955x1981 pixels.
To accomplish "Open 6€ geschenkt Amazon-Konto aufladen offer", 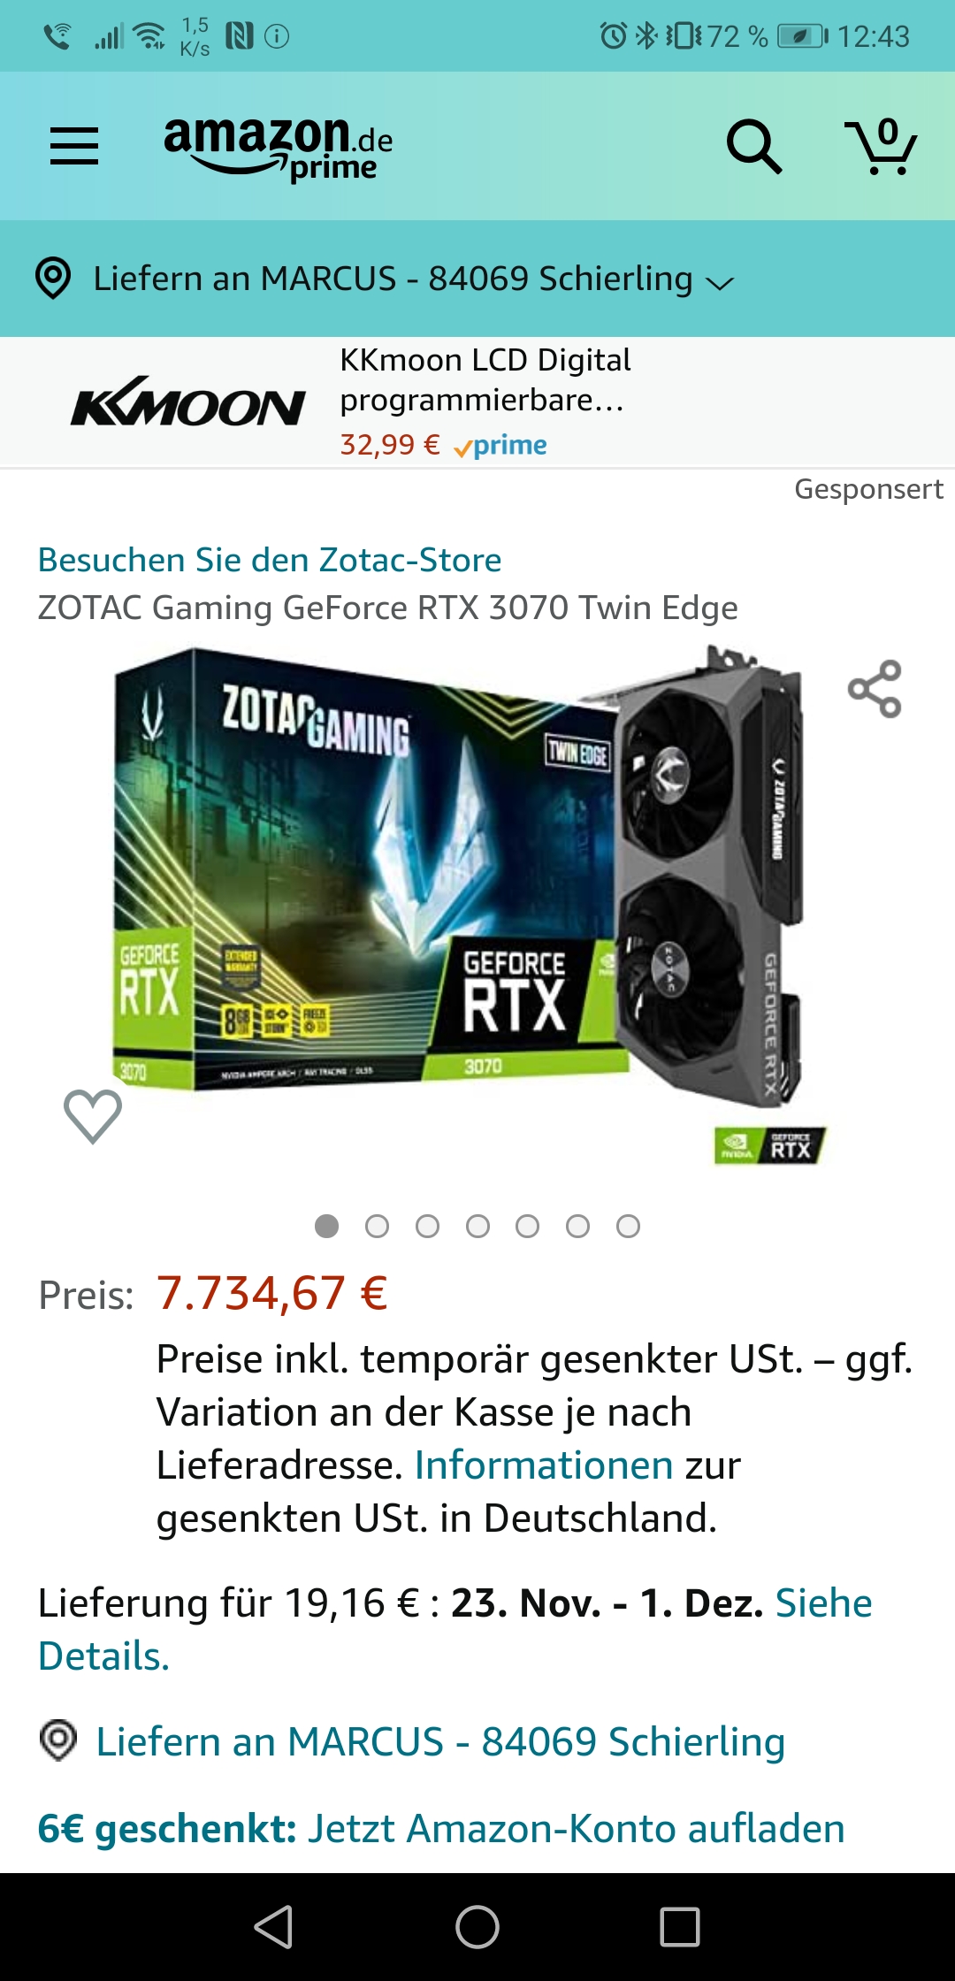I will [x=441, y=1828].
